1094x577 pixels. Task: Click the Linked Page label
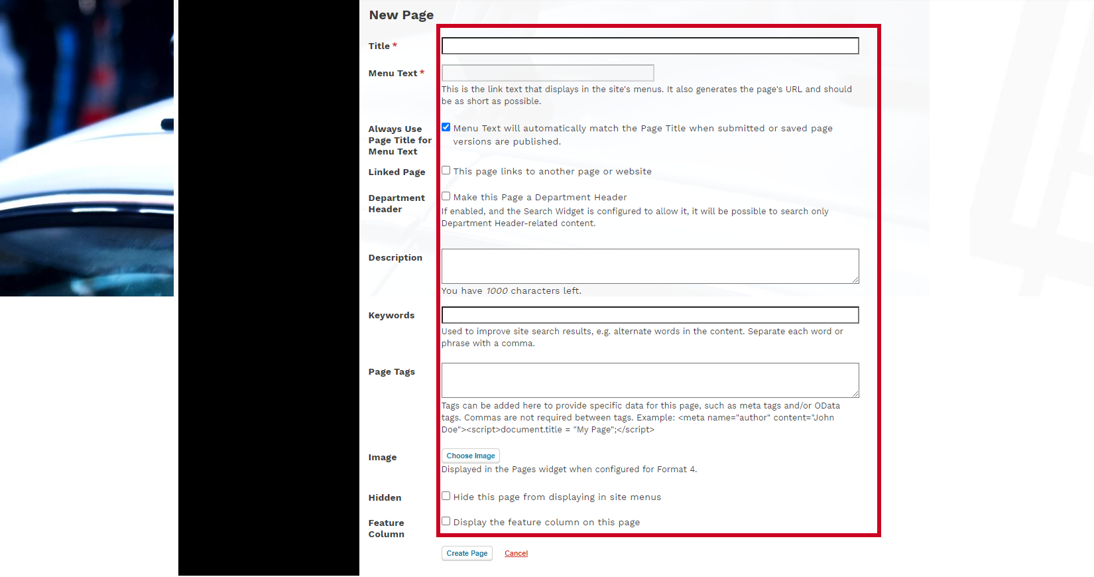396,172
